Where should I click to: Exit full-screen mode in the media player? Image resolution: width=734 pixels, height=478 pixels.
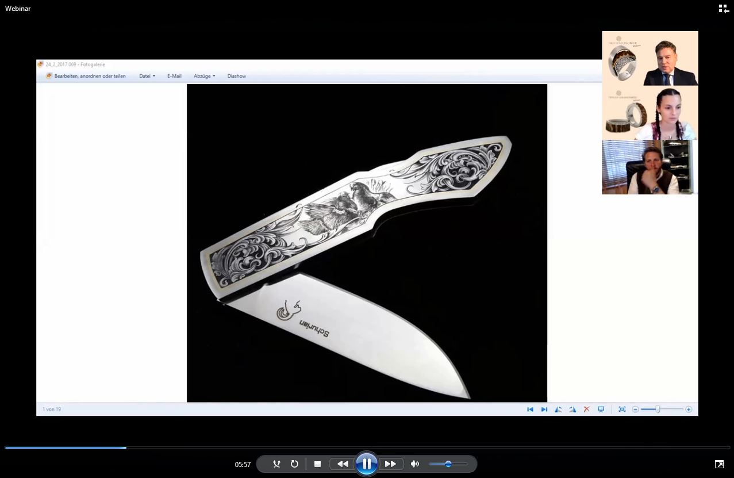719,464
